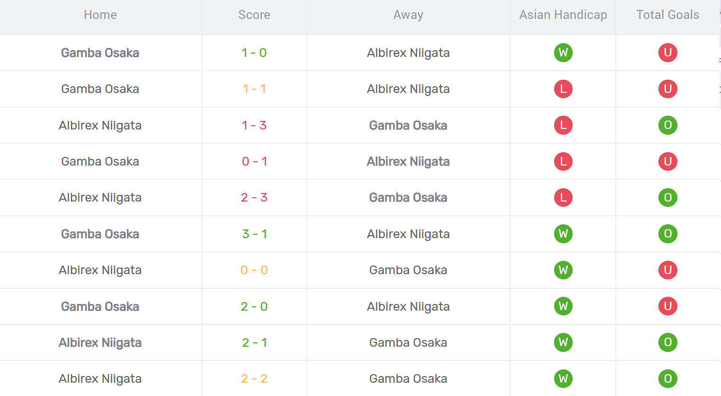Open the 1 - 0 score link
Viewport: 721px width, 396px height.
[254, 53]
